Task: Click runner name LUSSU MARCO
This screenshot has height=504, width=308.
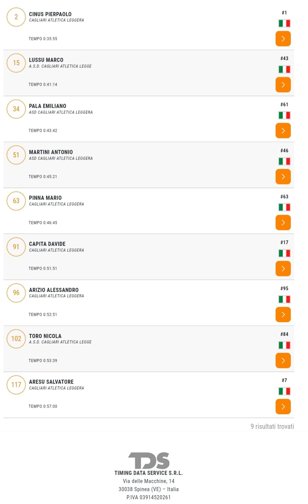Action: coord(46,60)
